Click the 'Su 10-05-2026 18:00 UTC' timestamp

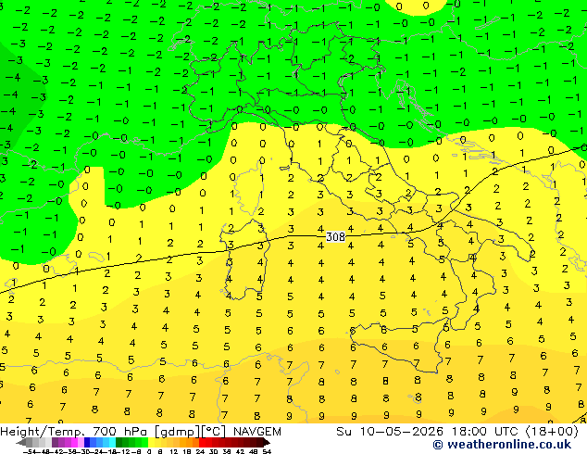click(429, 432)
